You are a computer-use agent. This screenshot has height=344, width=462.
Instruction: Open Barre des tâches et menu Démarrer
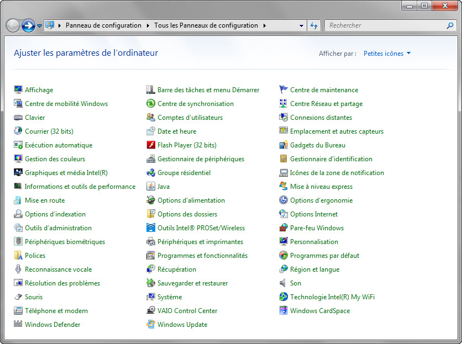coord(208,90)
